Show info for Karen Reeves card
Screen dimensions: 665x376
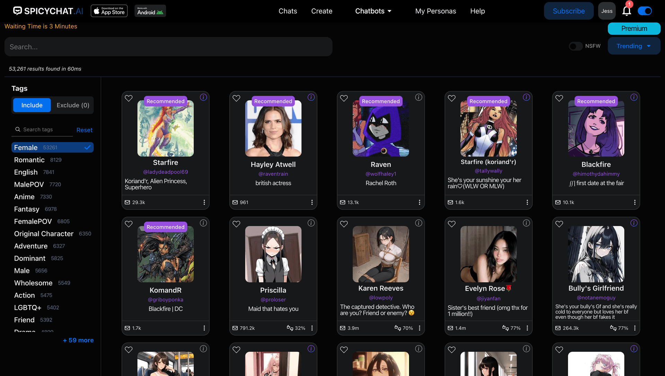(418, 223)
